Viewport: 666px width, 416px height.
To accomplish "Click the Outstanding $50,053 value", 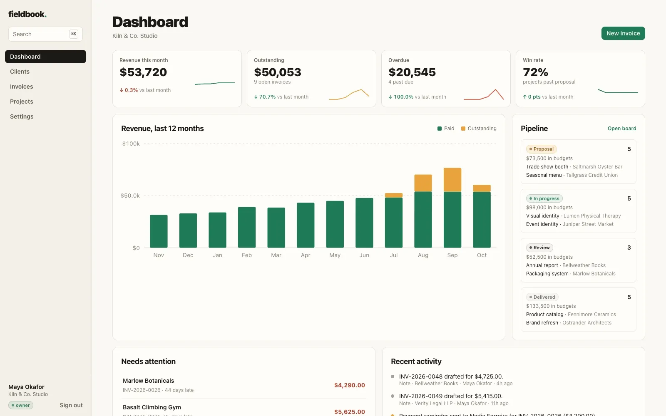I will pos(278,72).
